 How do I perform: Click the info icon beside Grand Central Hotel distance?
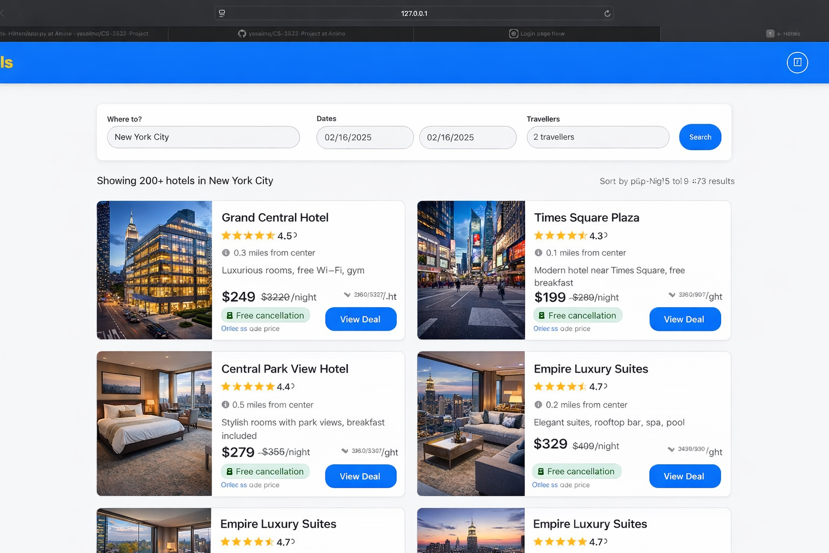pyautogui.click(x=227, y=253)
